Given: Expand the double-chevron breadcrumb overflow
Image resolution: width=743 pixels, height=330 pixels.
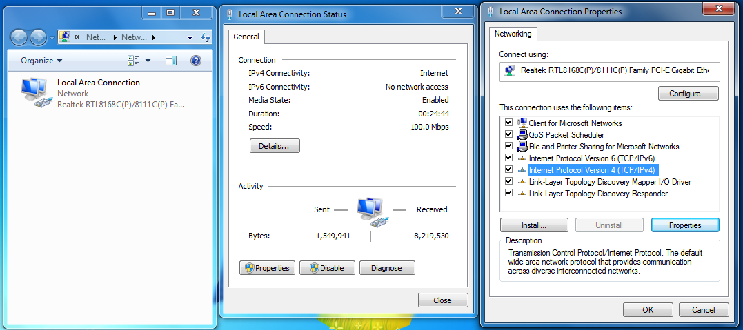Looking at the screenshot, I should tap(77, 37).
